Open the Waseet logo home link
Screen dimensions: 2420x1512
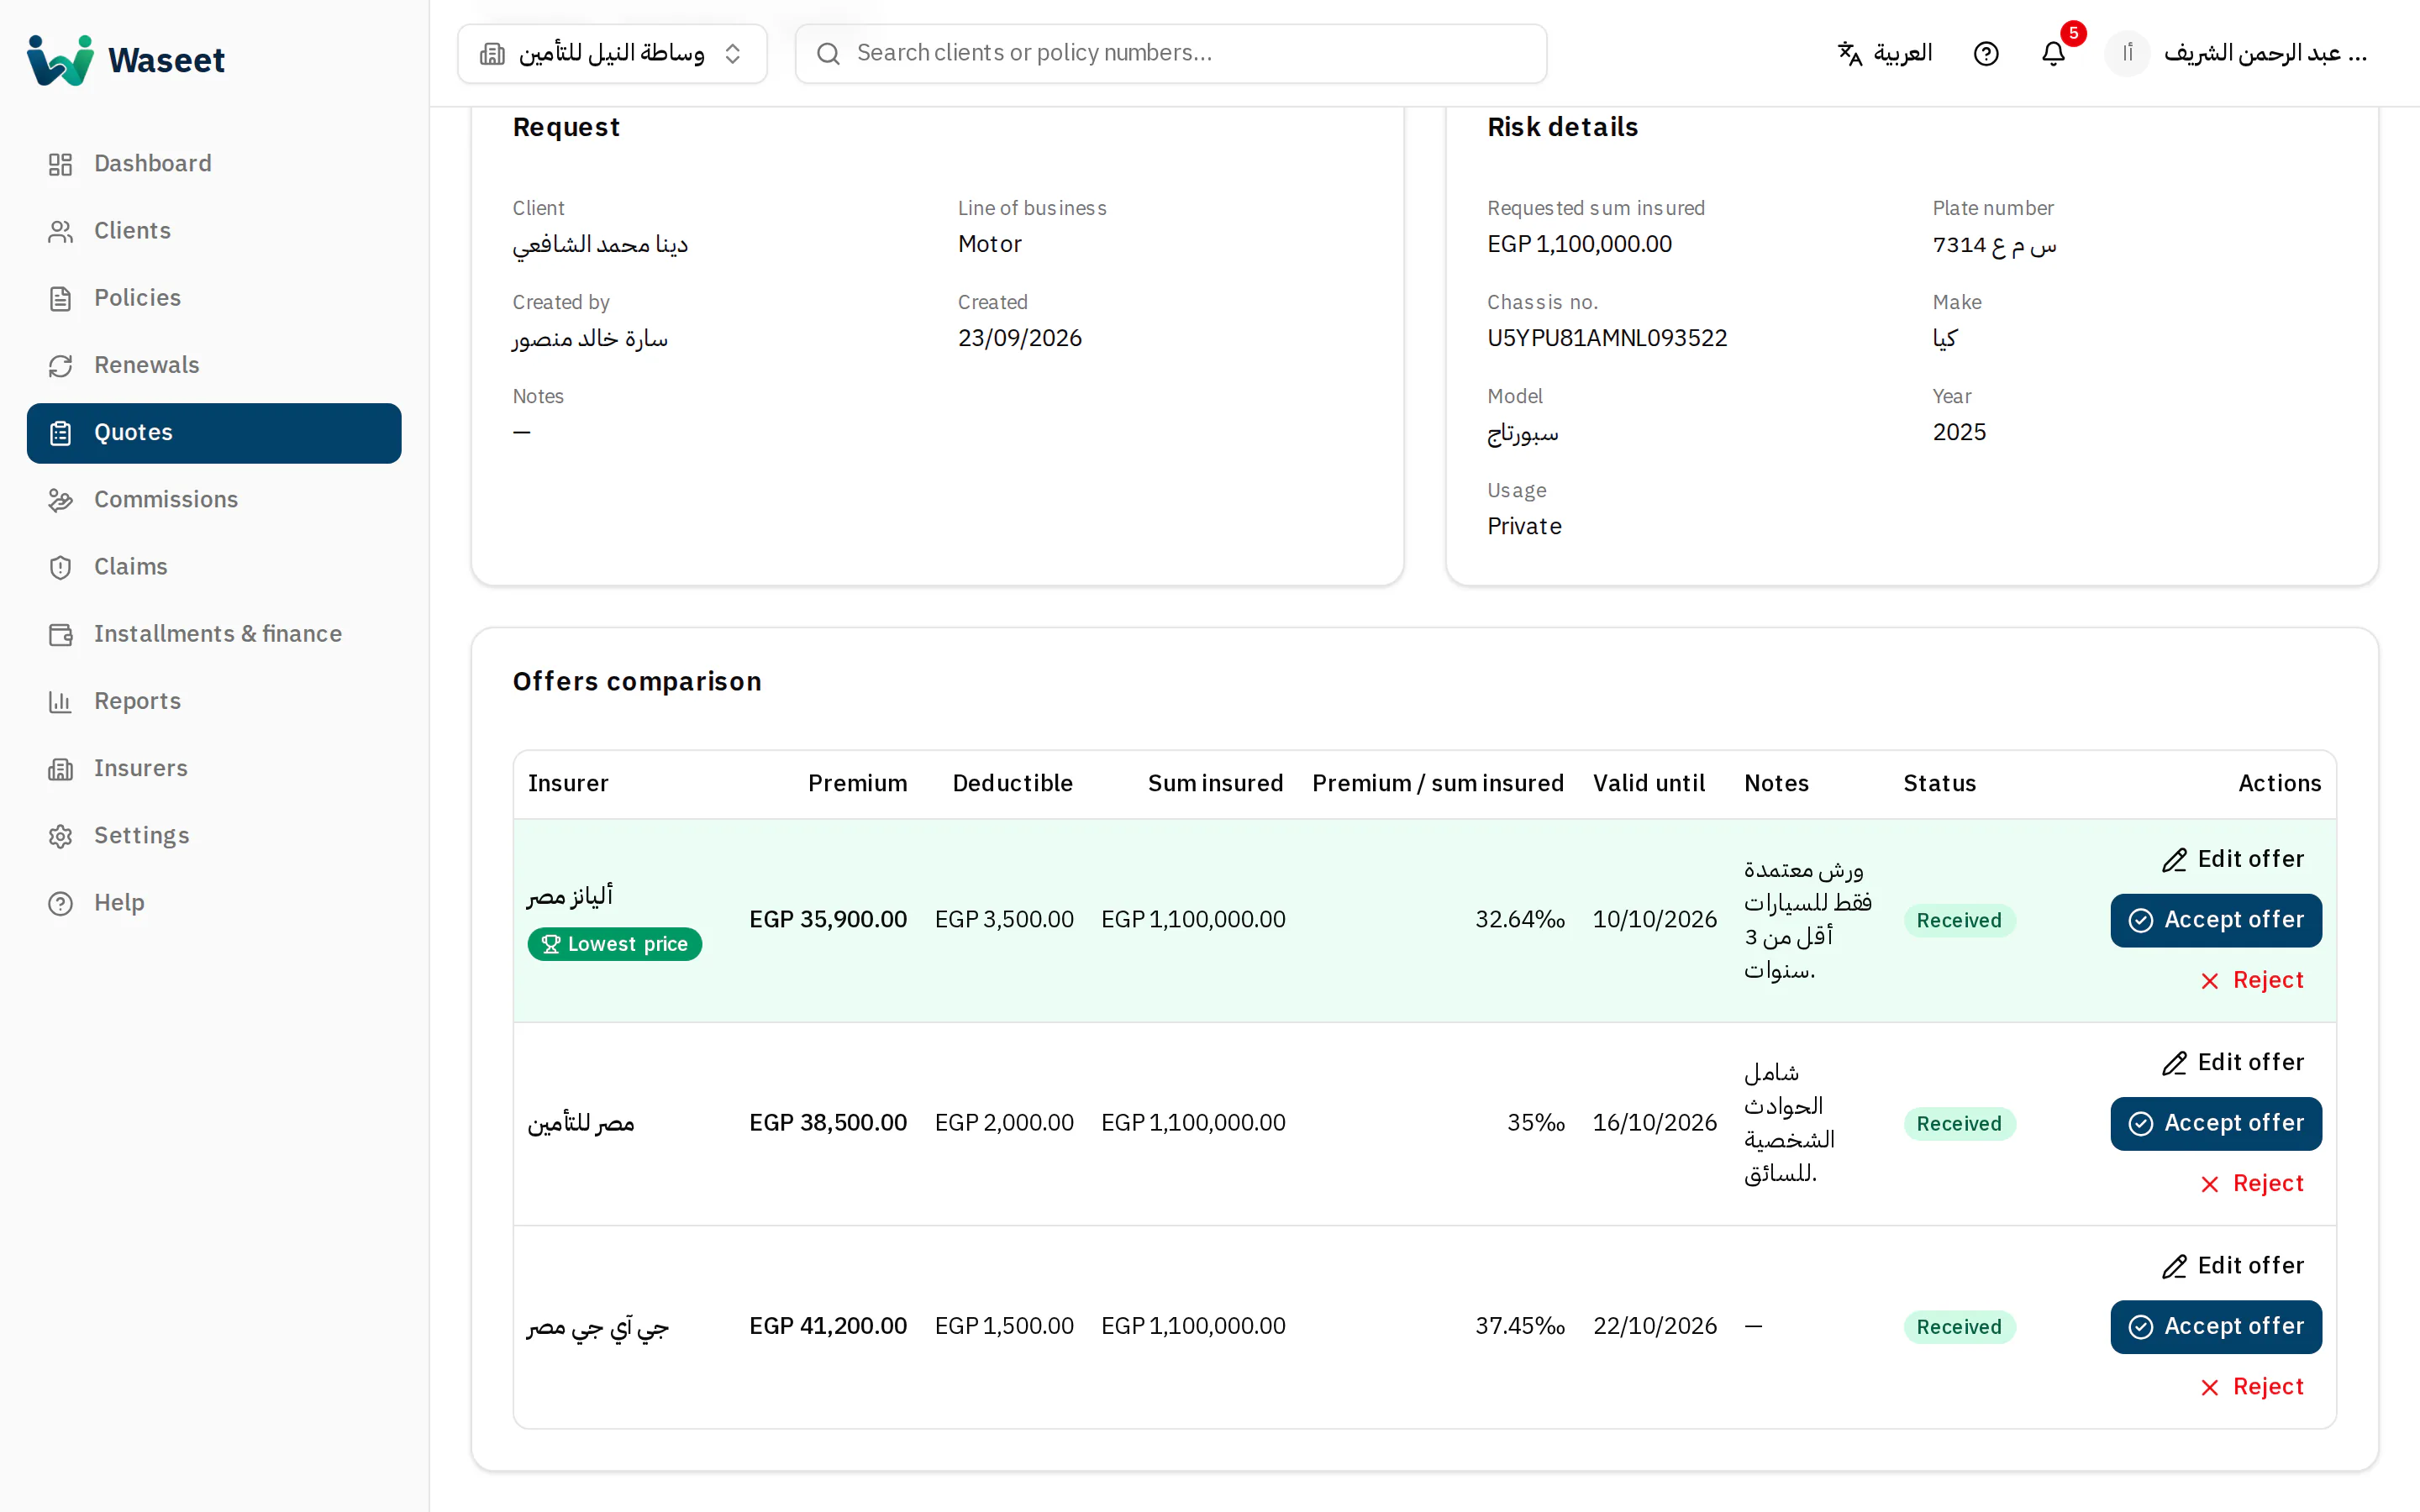(126, 59)
